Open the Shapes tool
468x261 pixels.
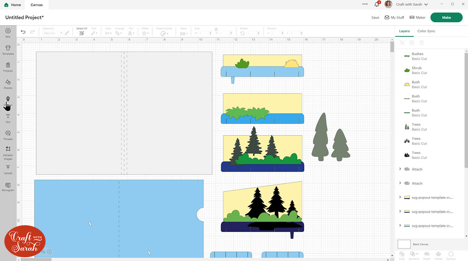[8, 84]
